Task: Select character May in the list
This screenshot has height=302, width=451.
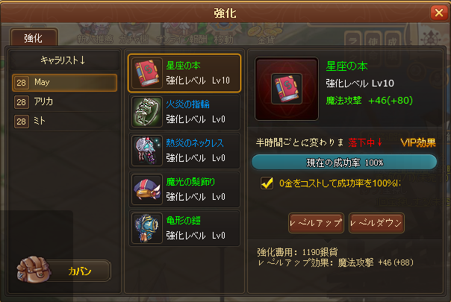Action: [65, 83]
